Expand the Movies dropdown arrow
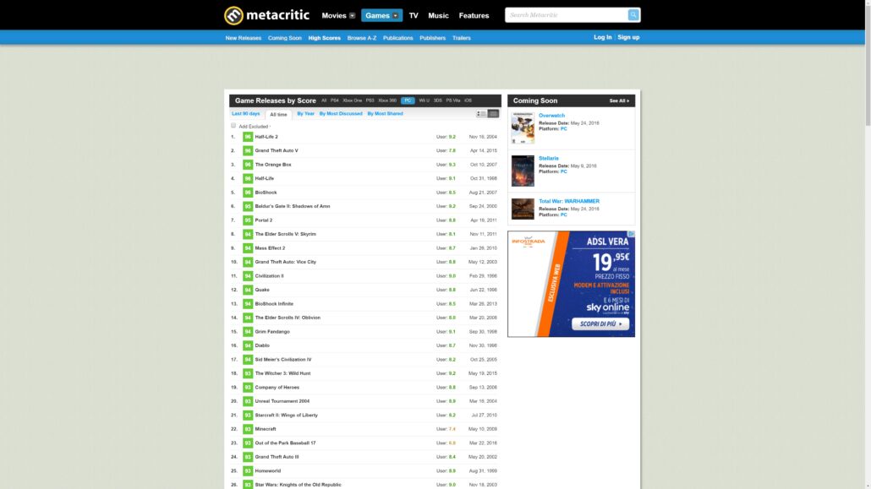871x489 pixels. coord(352,15)
